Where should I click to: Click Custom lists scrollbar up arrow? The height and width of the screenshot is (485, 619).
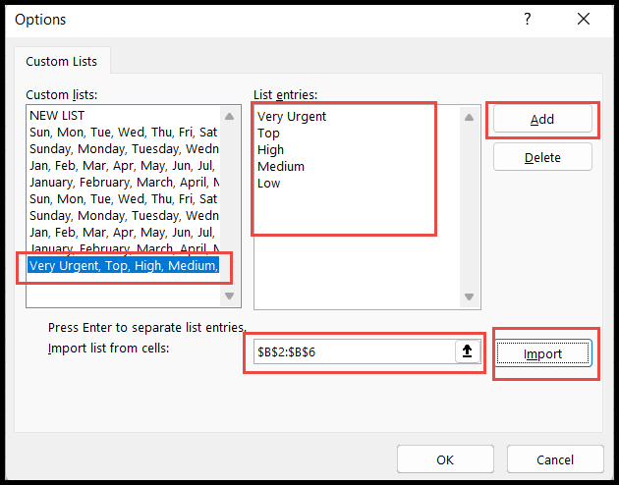click(229, 116)
